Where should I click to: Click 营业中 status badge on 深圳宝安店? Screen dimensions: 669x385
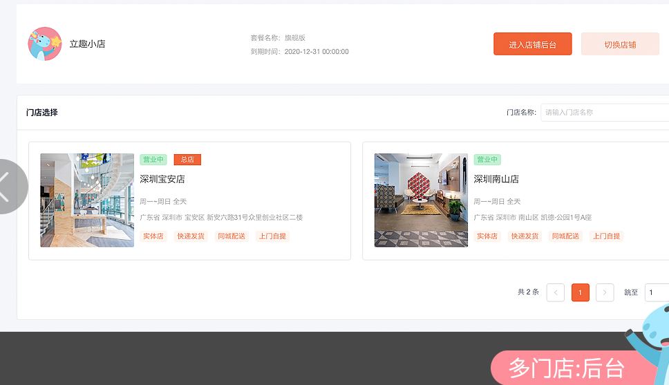tap(153, 160)
